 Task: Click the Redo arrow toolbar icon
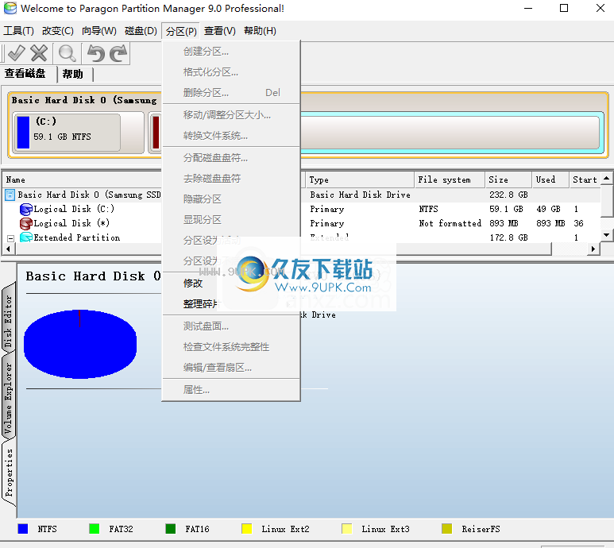(x=118, y=53)
